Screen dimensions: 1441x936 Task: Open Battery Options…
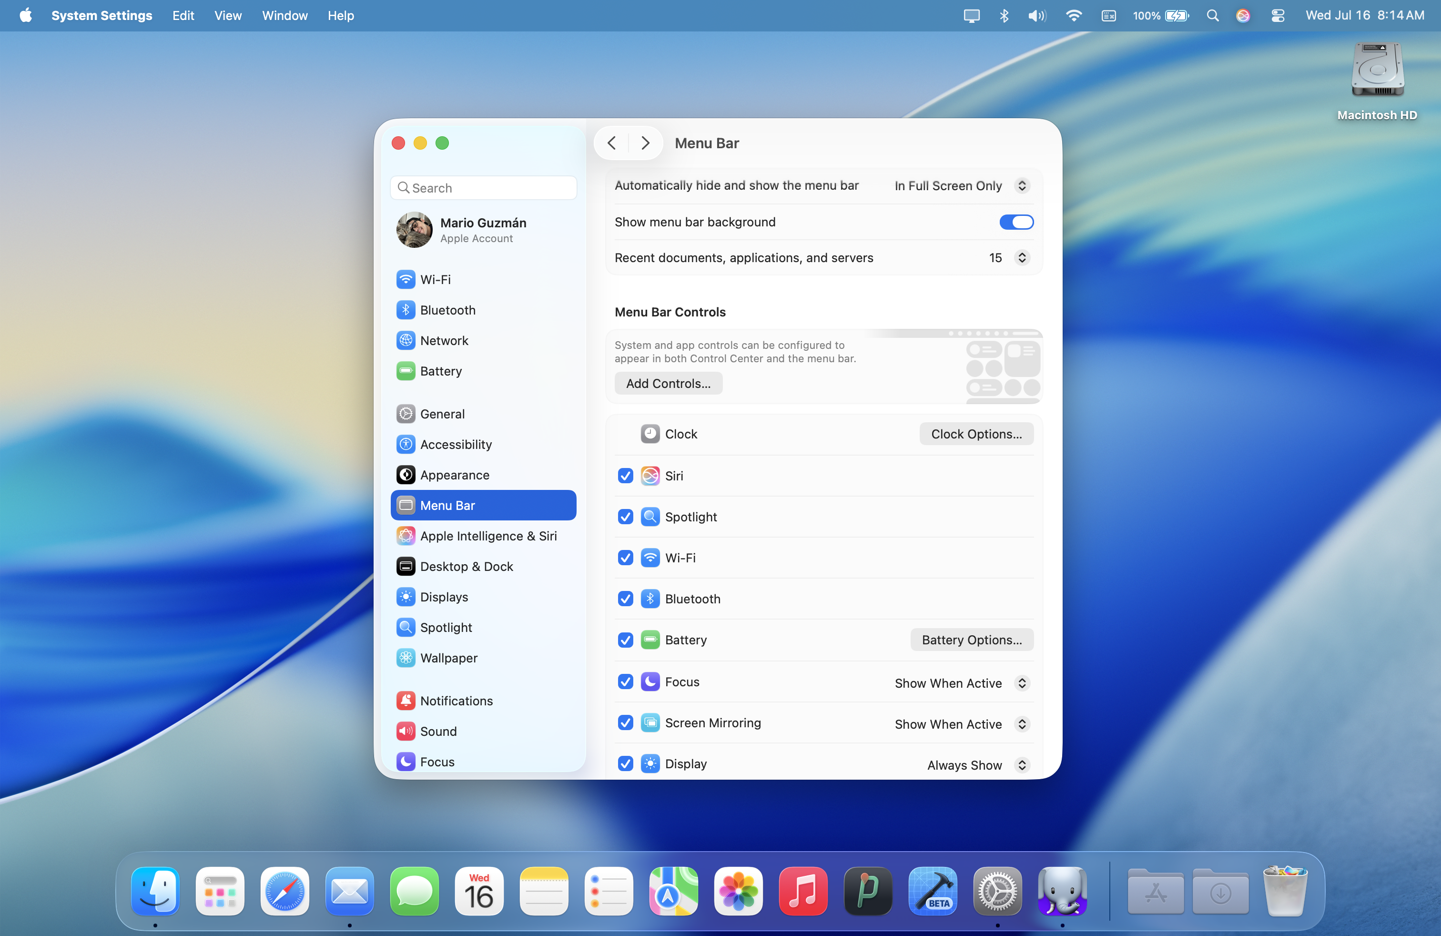[x=972, y=640]
